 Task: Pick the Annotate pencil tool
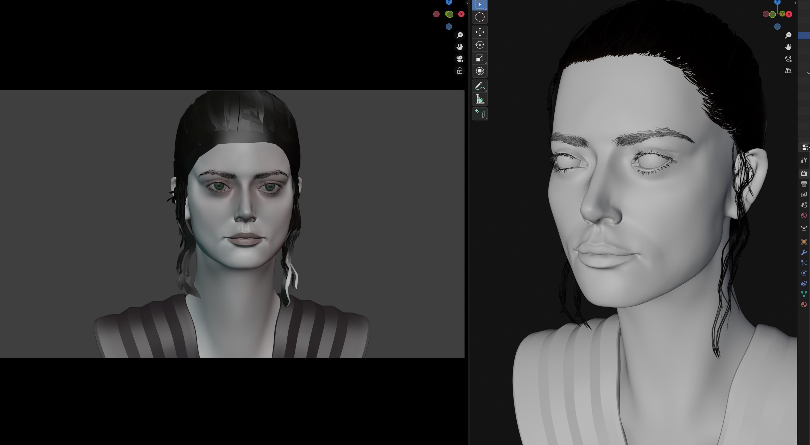480,86
